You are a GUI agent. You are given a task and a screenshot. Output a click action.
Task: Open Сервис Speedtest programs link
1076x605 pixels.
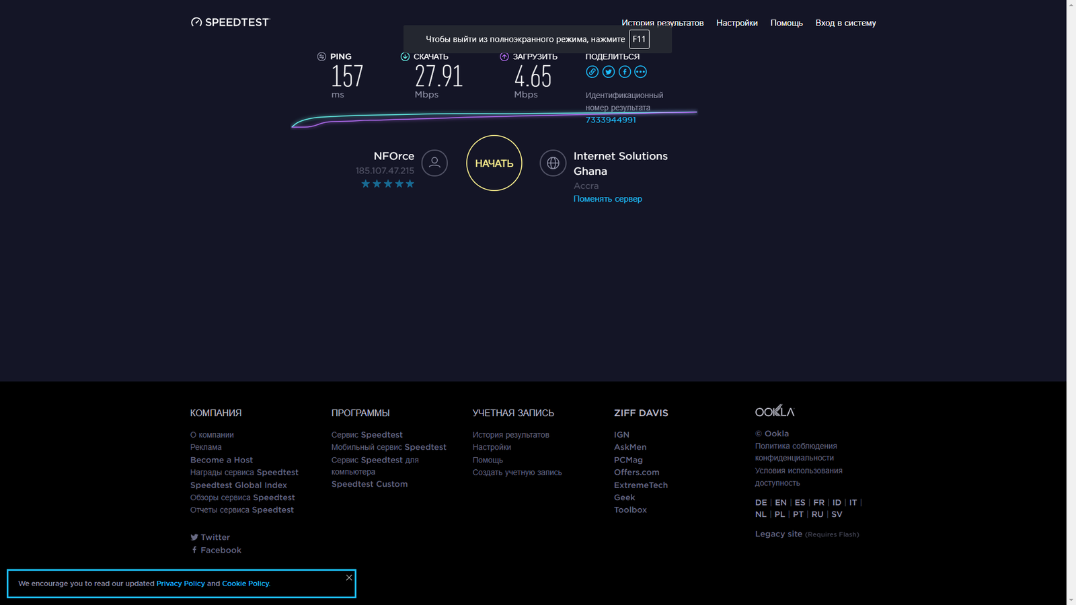coord(367,435)
